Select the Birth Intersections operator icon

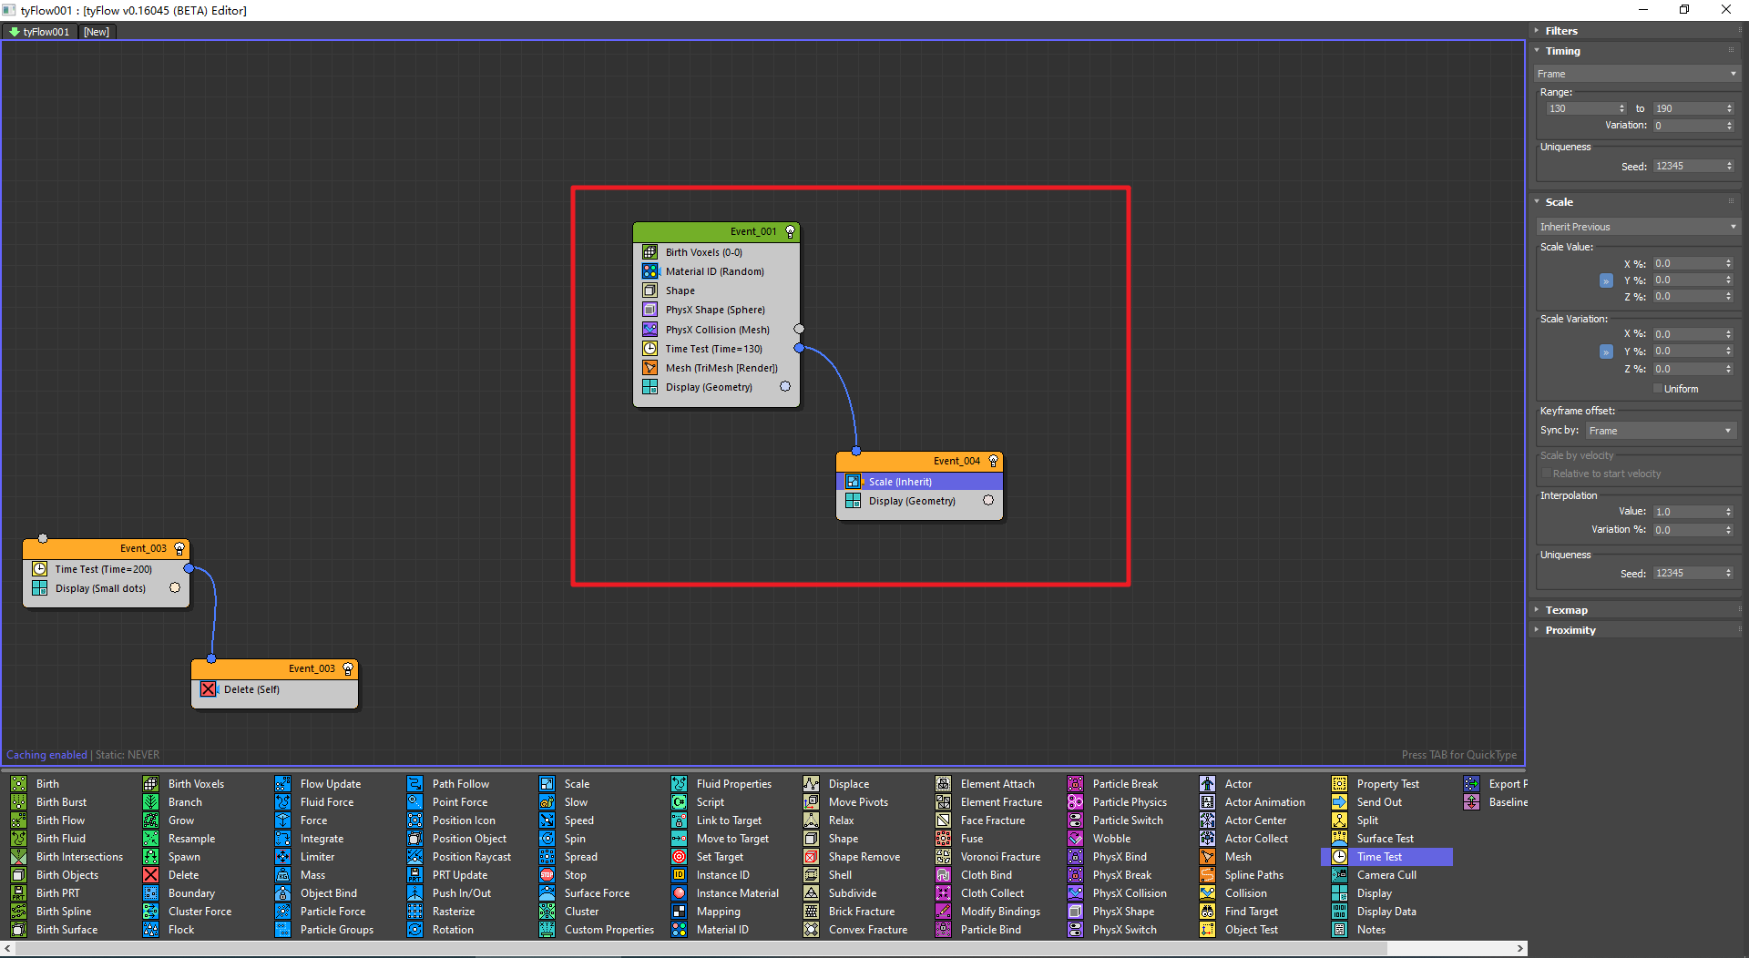(x=19, y=857)
